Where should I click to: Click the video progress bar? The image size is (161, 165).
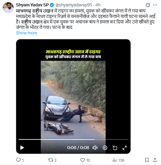click(73, 139)
